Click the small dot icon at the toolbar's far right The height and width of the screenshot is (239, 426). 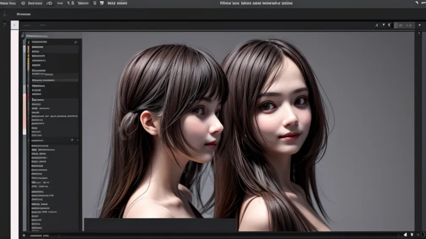[420, 25]
